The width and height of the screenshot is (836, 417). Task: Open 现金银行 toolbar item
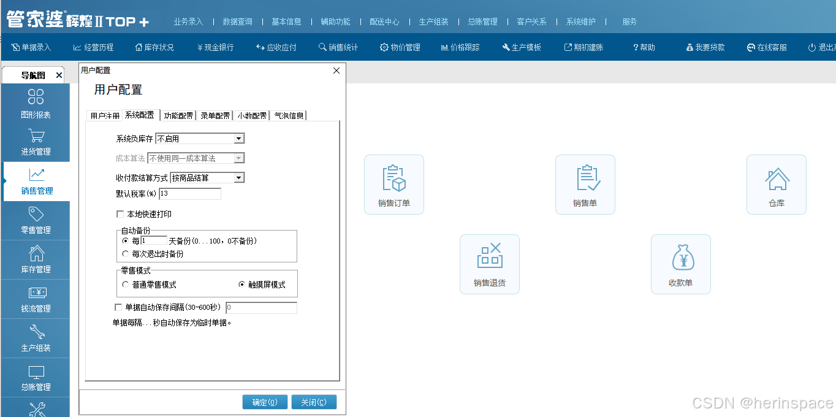tap(215, 47)
